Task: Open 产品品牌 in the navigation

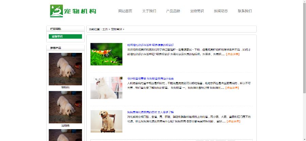Action: [173, 11]
